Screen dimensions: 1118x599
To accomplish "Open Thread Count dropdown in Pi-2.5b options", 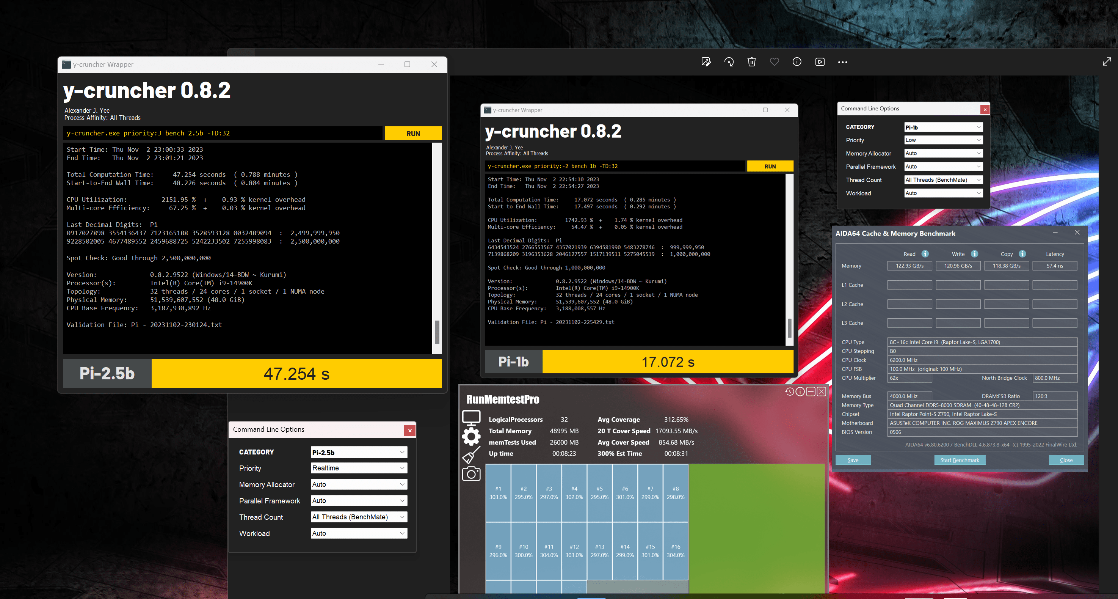I will pyautogui.click(x=359, y=517).
